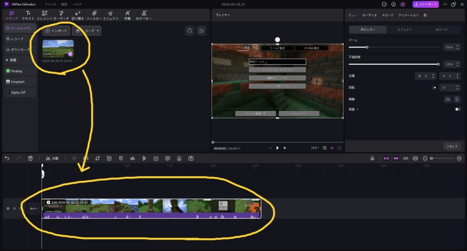The width and height of the screenshot is (467, 251).
Task: Open the AIアバター avatar tool
Action: (x=144, y=16)
